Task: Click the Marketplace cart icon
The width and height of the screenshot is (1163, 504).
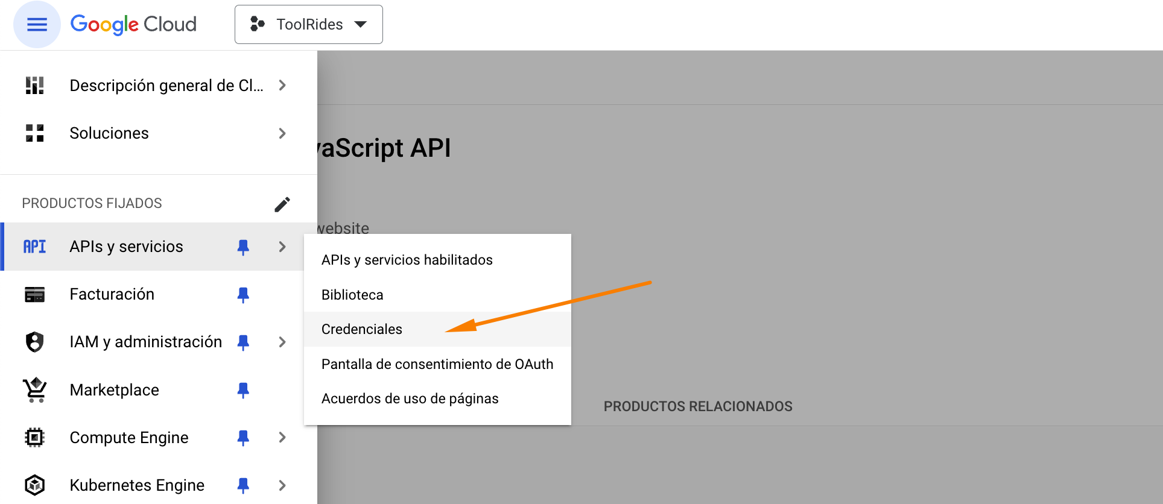Action: tap(35, 389)
